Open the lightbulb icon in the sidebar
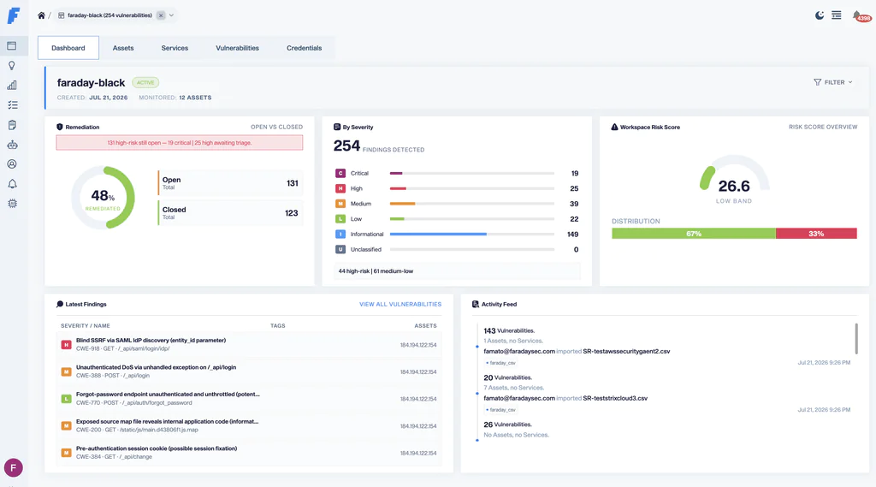Screen dimensions: 876x487 [12, 65]
